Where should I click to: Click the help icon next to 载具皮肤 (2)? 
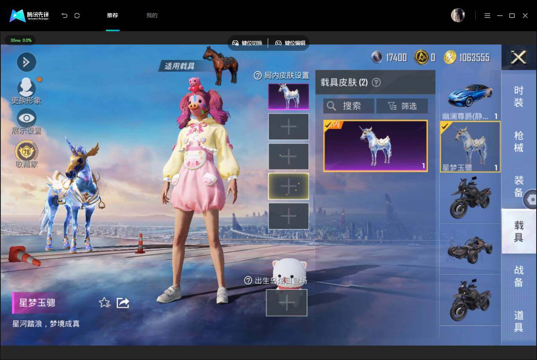coord(376,82)
